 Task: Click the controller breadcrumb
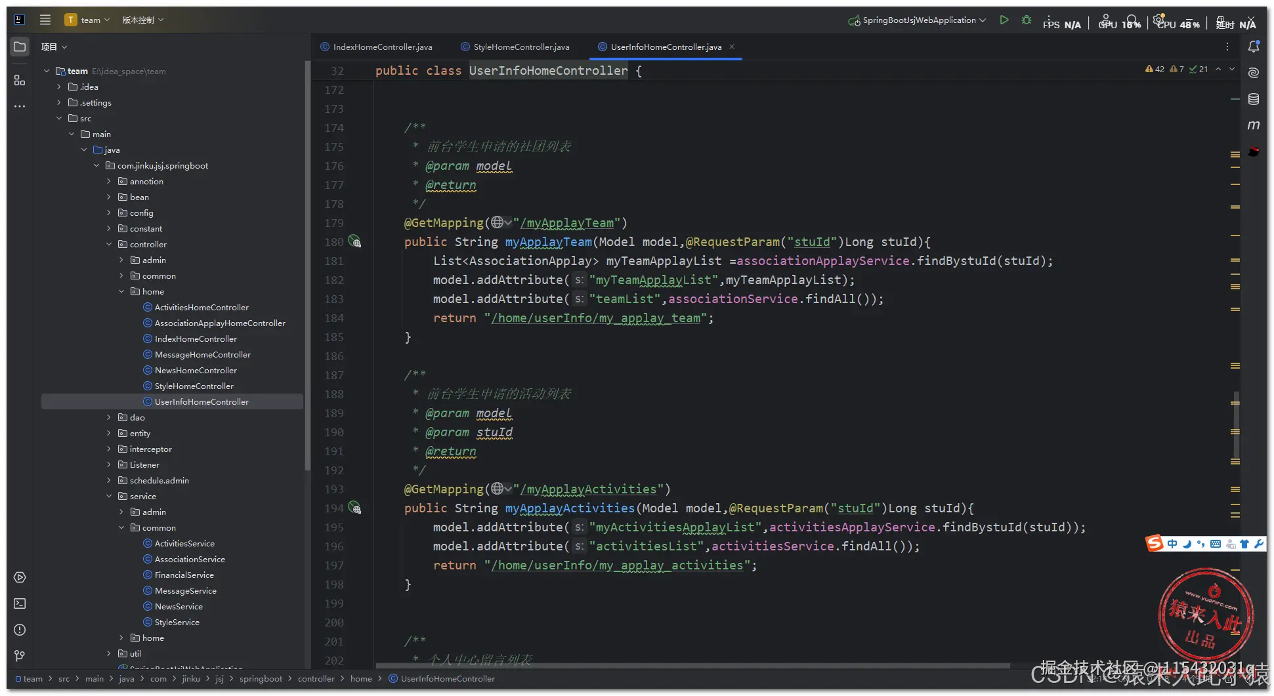click(316, 678)
